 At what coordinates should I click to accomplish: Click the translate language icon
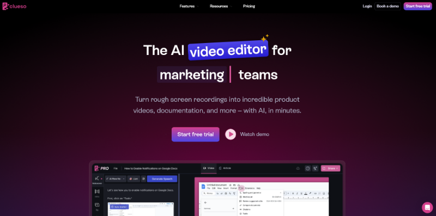(315, 168)
